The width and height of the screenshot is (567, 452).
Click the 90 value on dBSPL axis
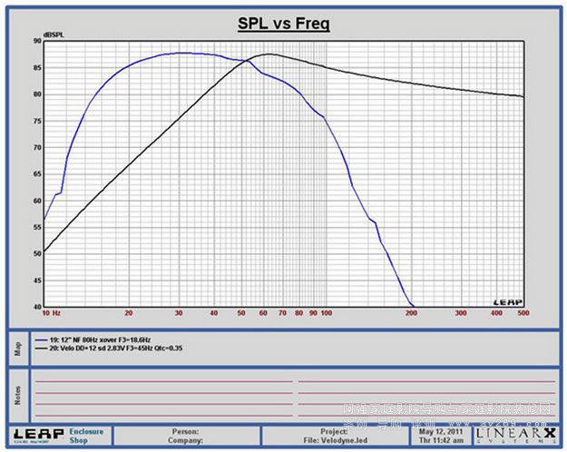36,41
